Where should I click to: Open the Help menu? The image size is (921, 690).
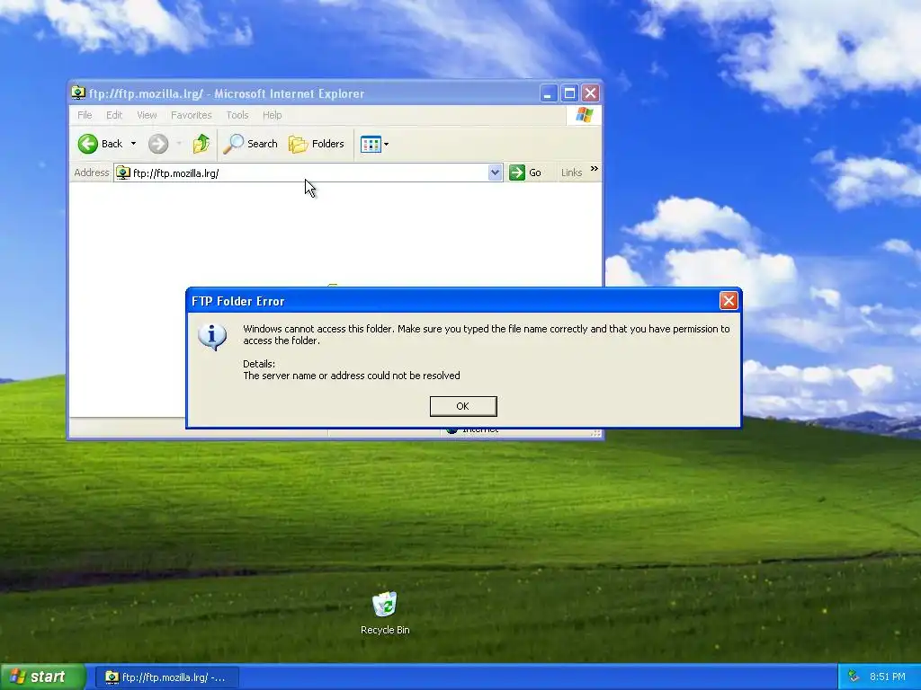[272, 115]
